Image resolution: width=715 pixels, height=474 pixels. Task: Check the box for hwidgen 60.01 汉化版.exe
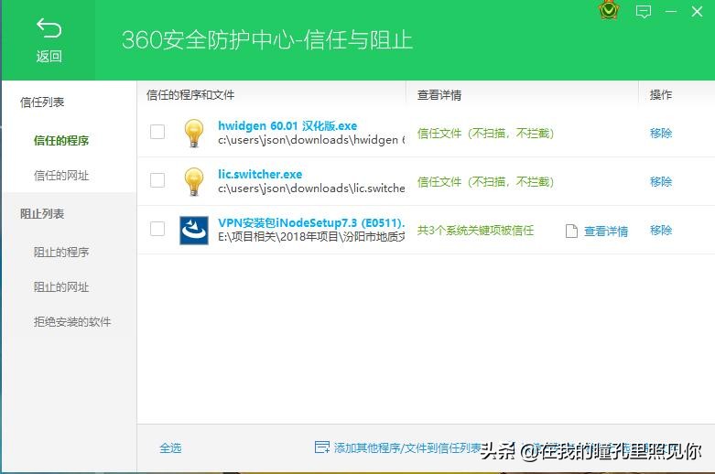tap(157, 132)
